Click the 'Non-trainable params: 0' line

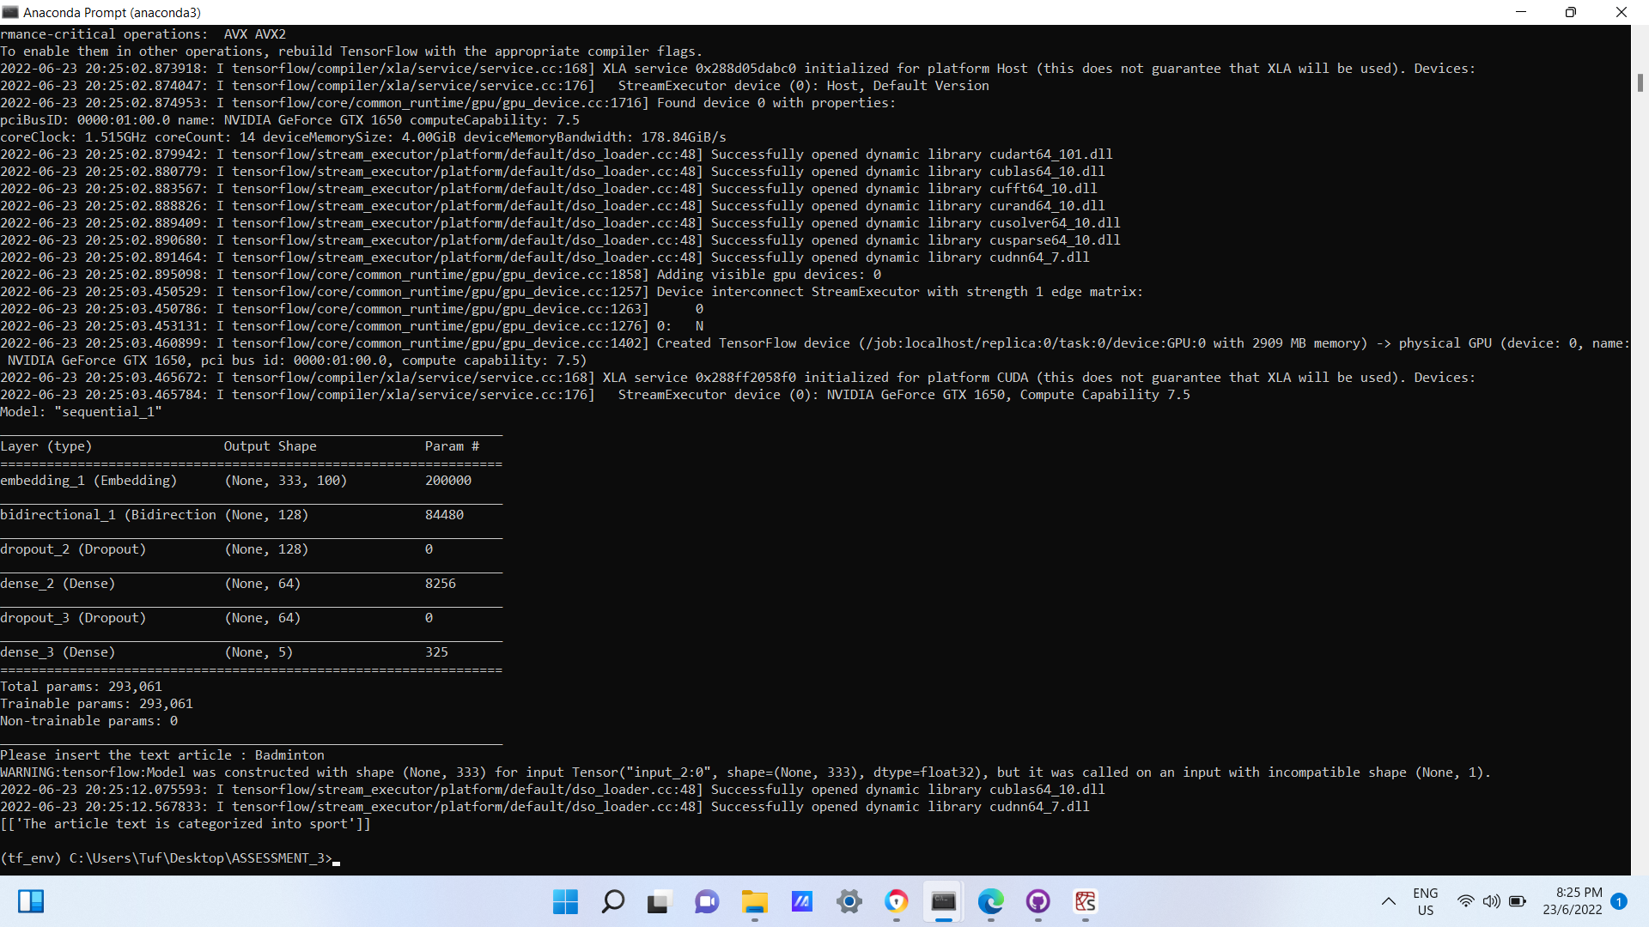89,721
